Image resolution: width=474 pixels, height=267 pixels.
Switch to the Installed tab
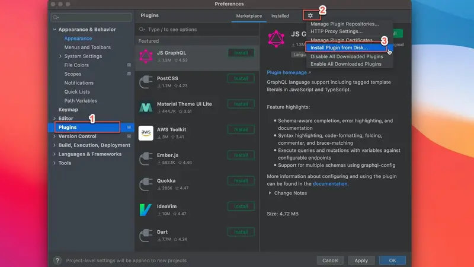coord(280,16)
